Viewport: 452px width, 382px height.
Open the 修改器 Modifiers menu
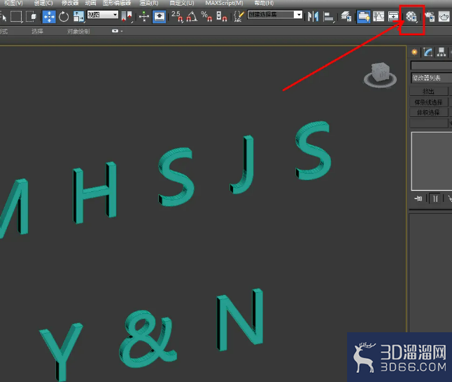coord(70,4)
